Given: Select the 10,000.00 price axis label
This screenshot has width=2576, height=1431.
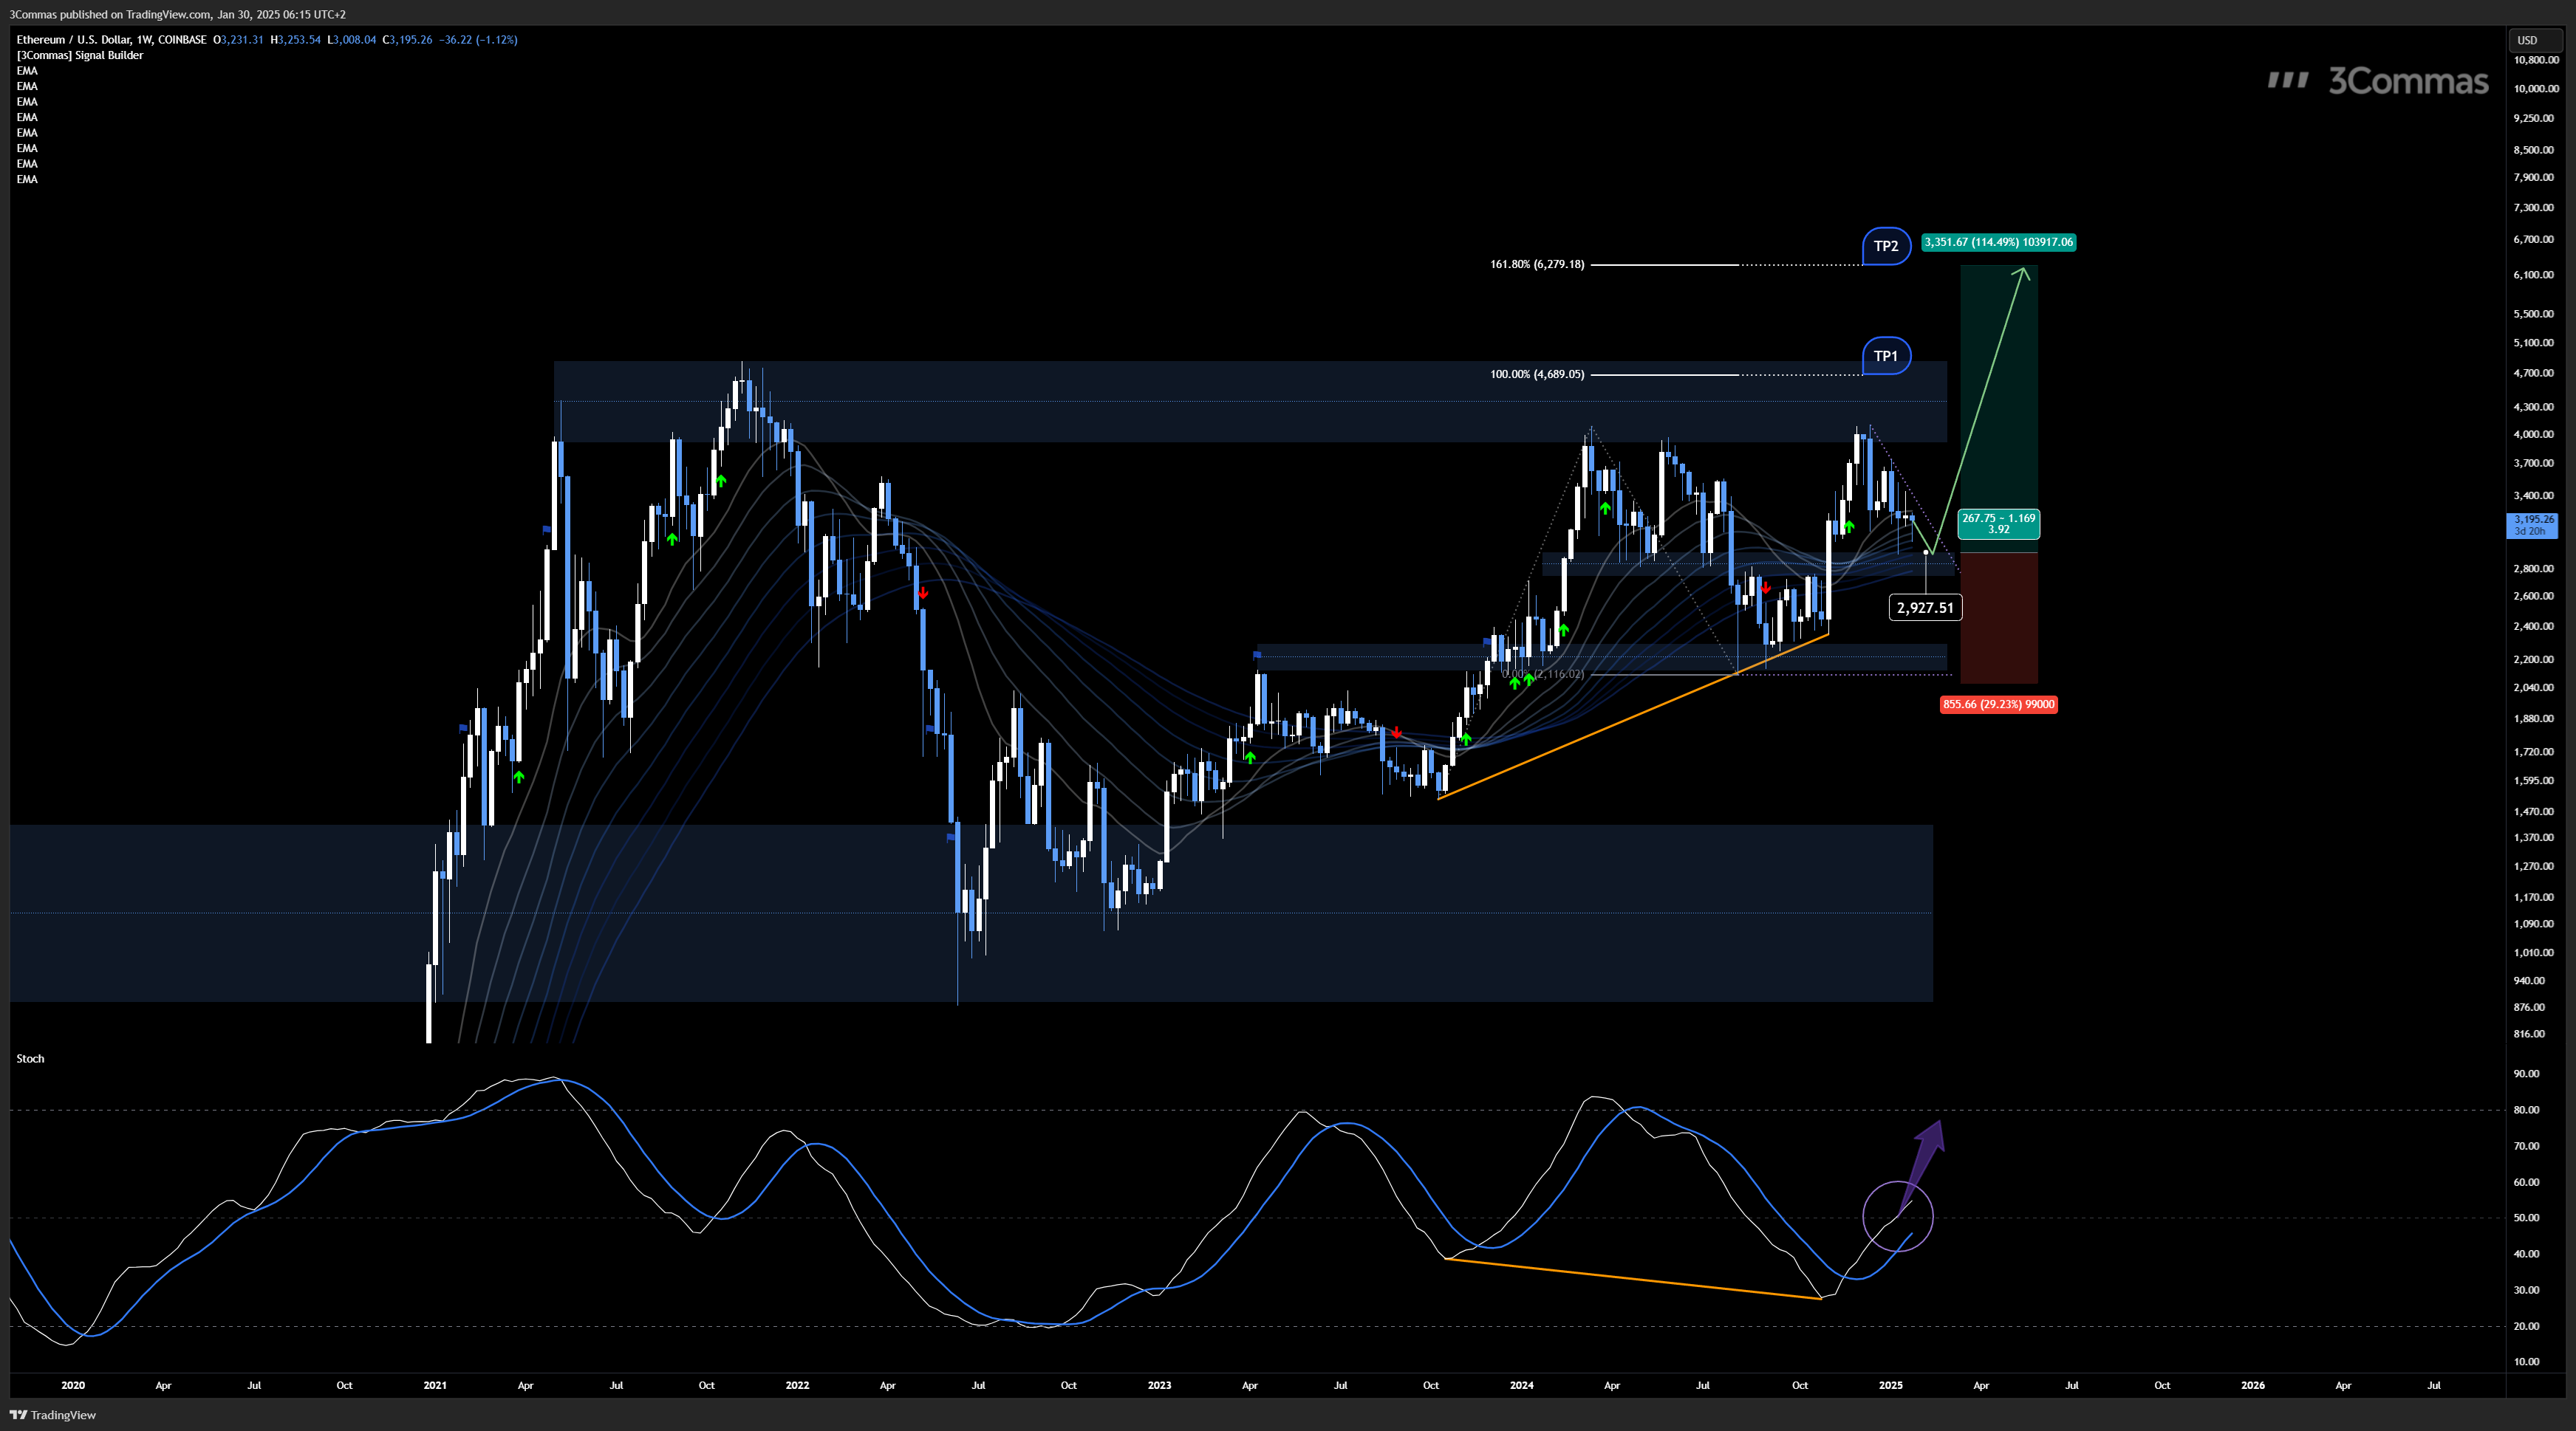Looking at the screenshot, I should (2536, 88).
